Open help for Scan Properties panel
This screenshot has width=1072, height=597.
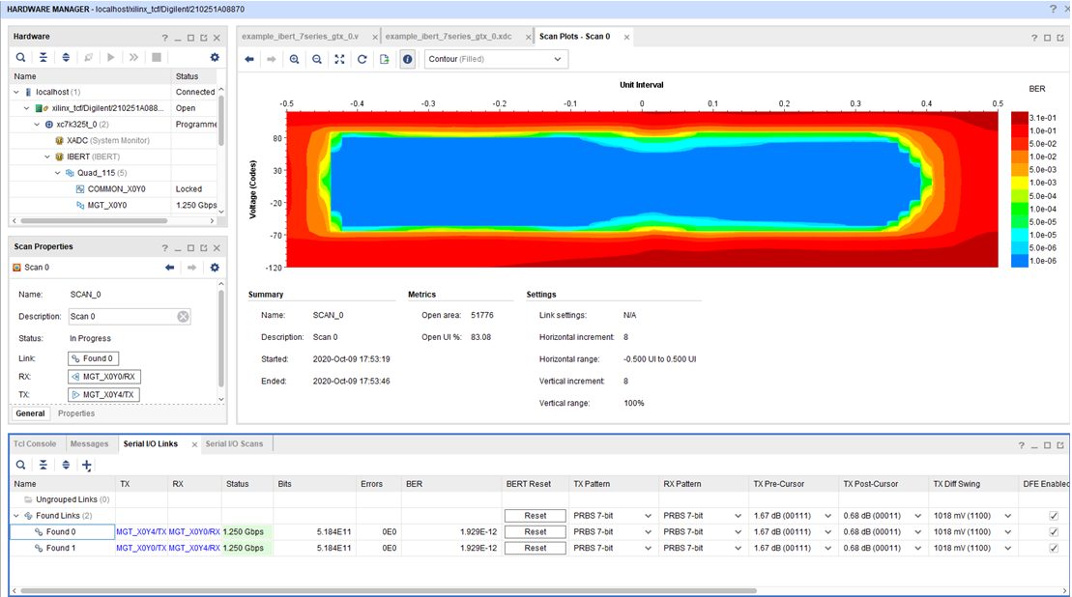point(164,248)
